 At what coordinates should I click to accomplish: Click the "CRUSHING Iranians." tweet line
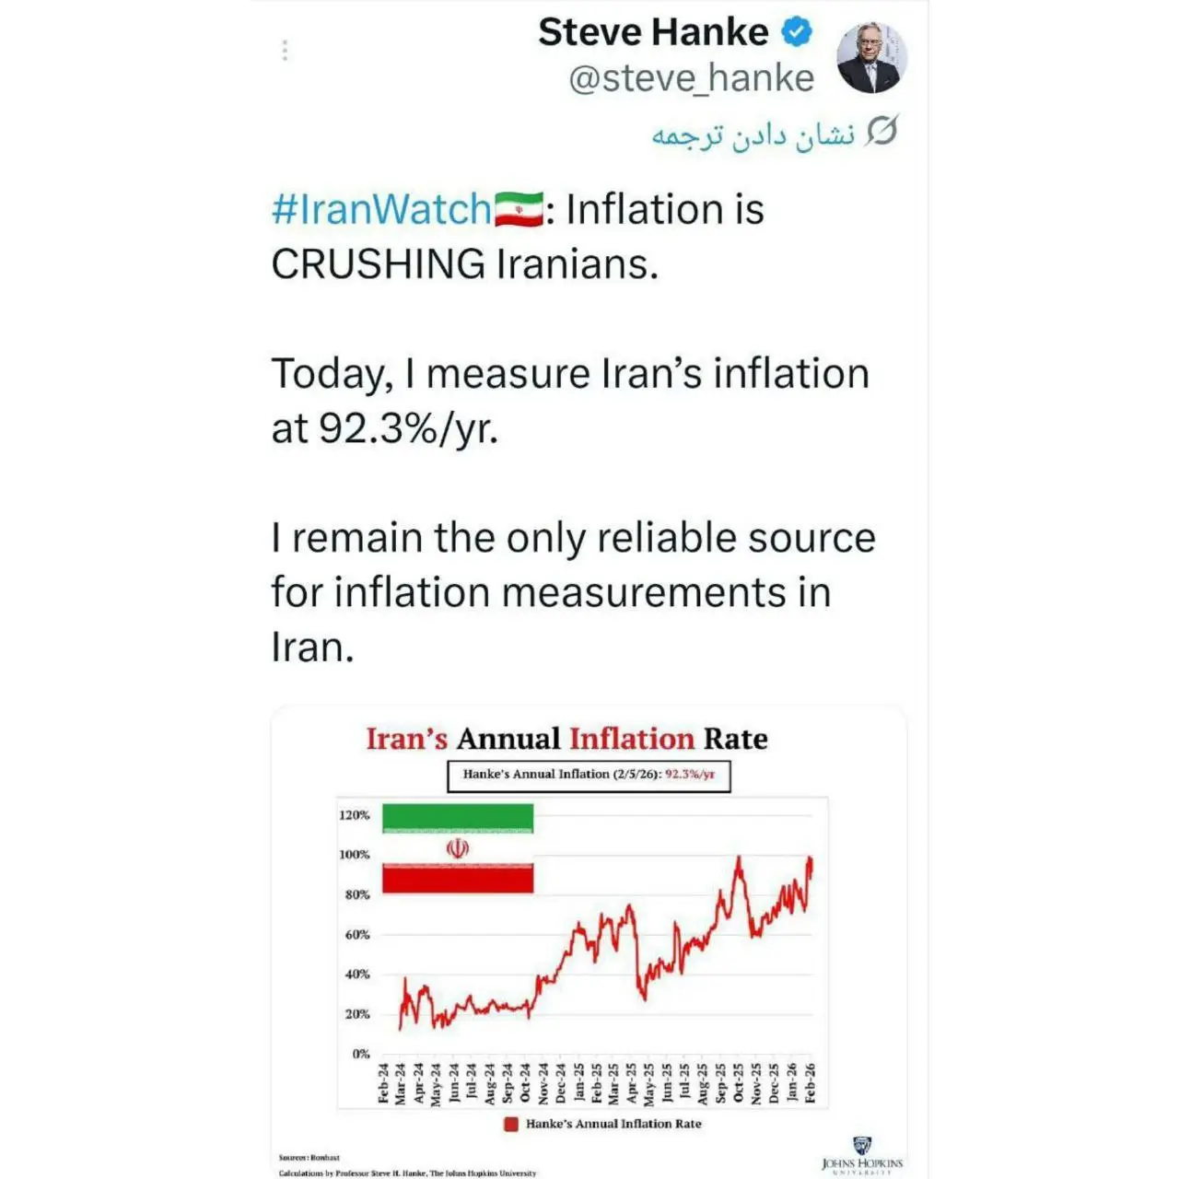point(465,264)
